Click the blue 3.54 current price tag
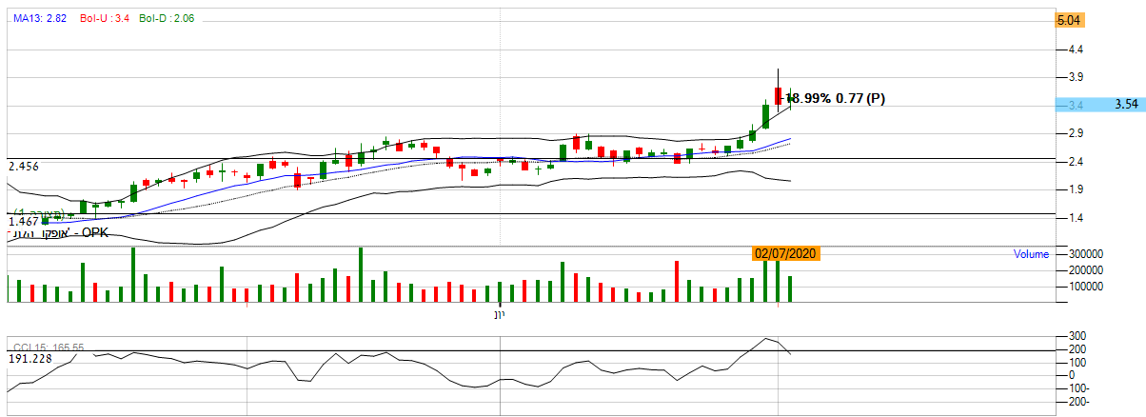The width and height of the screenshot is (1146, 417). click(1100, 105)
